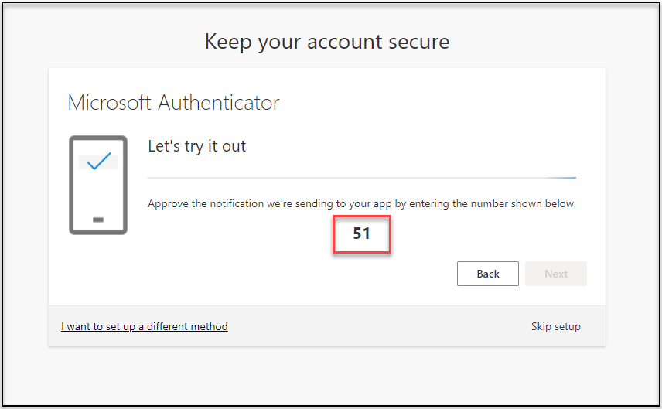Open "I want to set up a different method"
Screen dimensions: 662x409
point(145,326)
